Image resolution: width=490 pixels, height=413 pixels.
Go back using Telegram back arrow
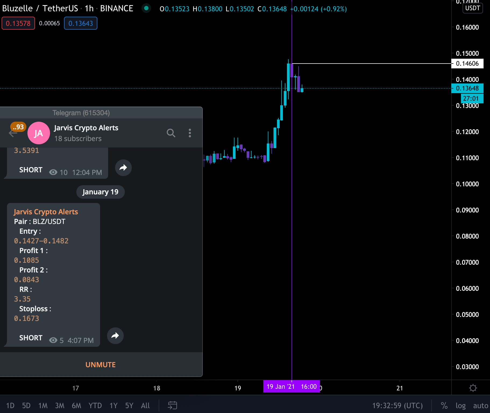click(13, 134)
